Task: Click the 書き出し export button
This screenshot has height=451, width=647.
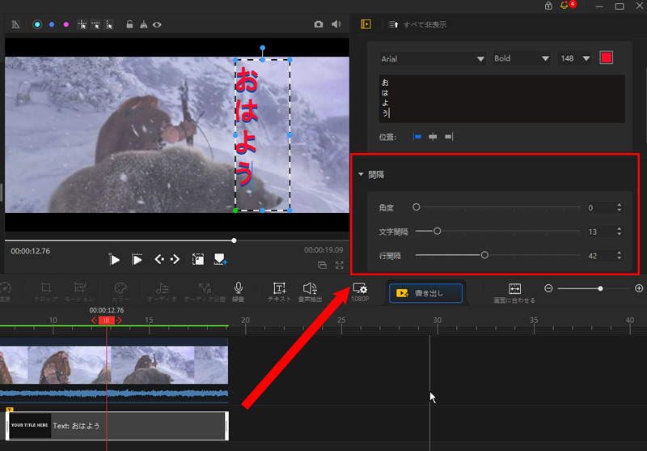Action: tap(425, 293)
